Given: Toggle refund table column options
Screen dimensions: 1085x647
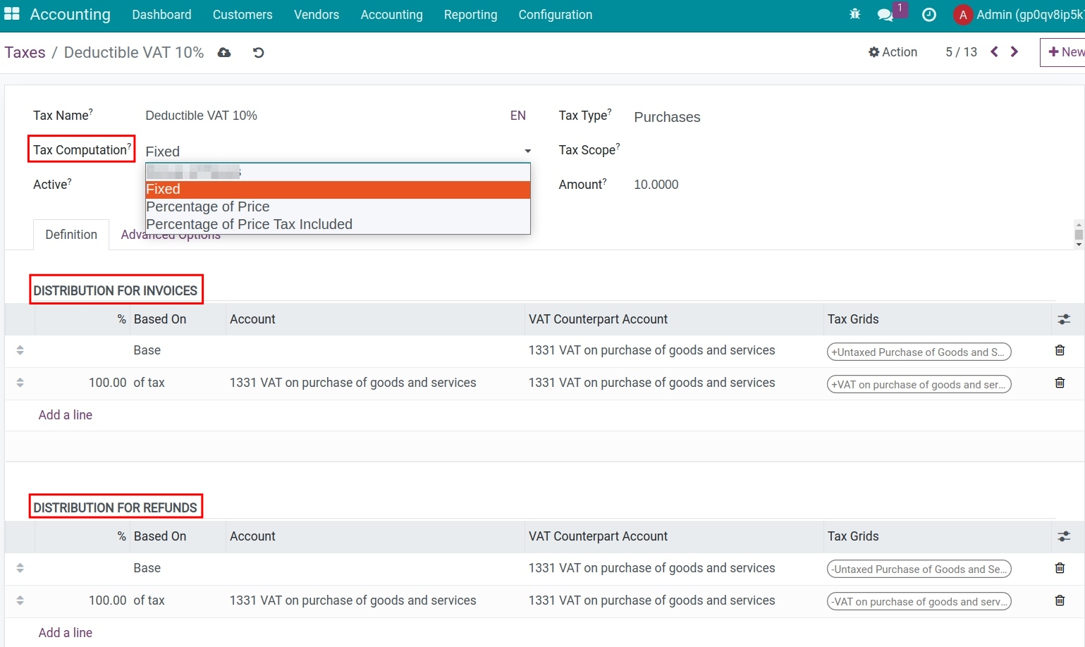Looking at the screenshot, I should click(1063, 536).
